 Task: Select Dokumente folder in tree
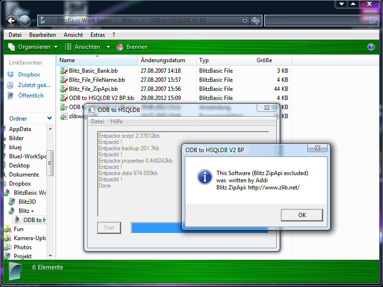[24, 175]
